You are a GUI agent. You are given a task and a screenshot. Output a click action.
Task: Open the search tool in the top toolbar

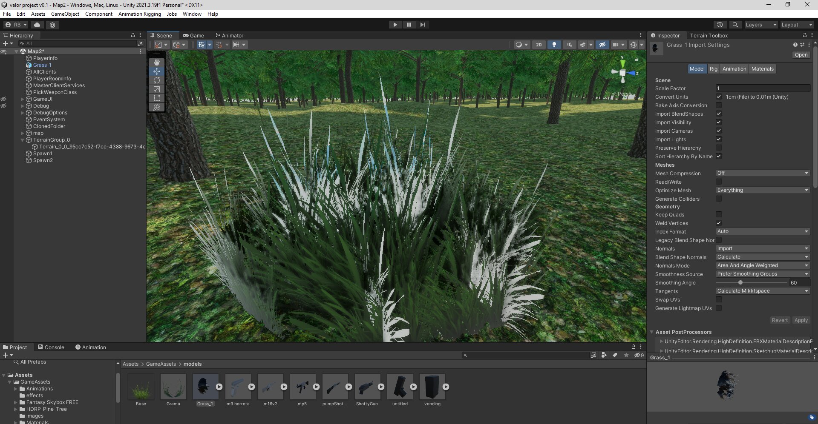[x=735, y=25]
